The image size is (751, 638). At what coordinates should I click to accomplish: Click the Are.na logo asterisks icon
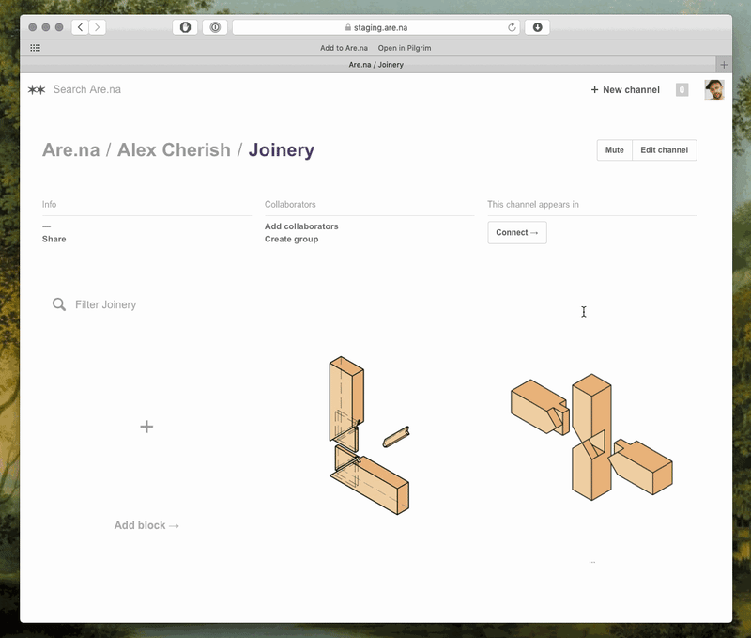coord(37,89)
